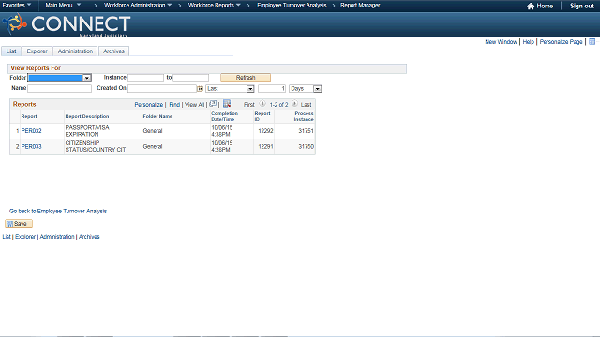The image size is (600, 337).
Task: Click View All in Reports grid
Action: click(194, 105)
